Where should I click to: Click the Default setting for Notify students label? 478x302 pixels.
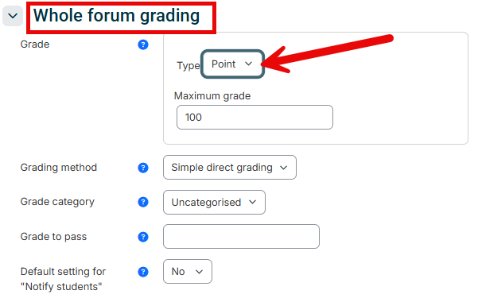pyautogui.click(x=63, y=279)
